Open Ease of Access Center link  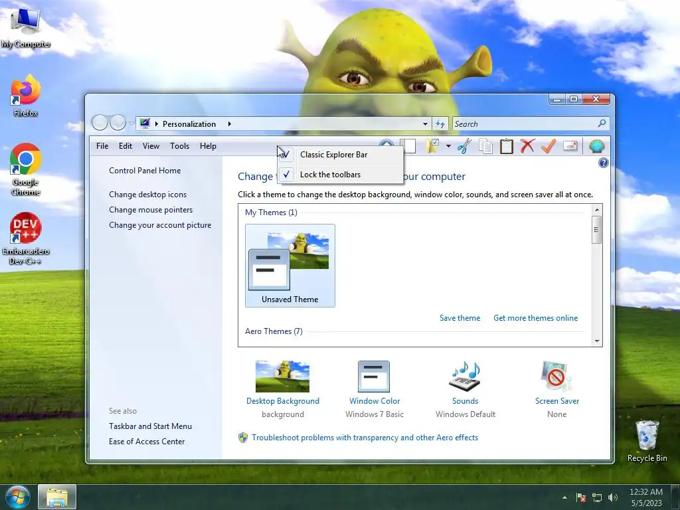click(147, 442)
